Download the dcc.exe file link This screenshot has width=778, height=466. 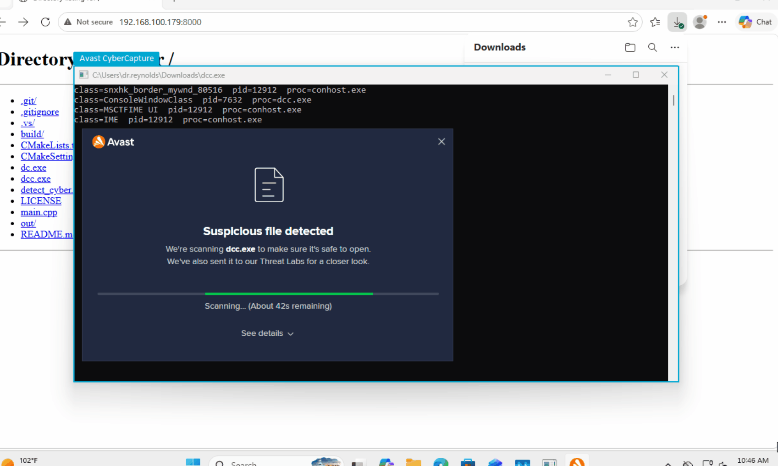36,179
